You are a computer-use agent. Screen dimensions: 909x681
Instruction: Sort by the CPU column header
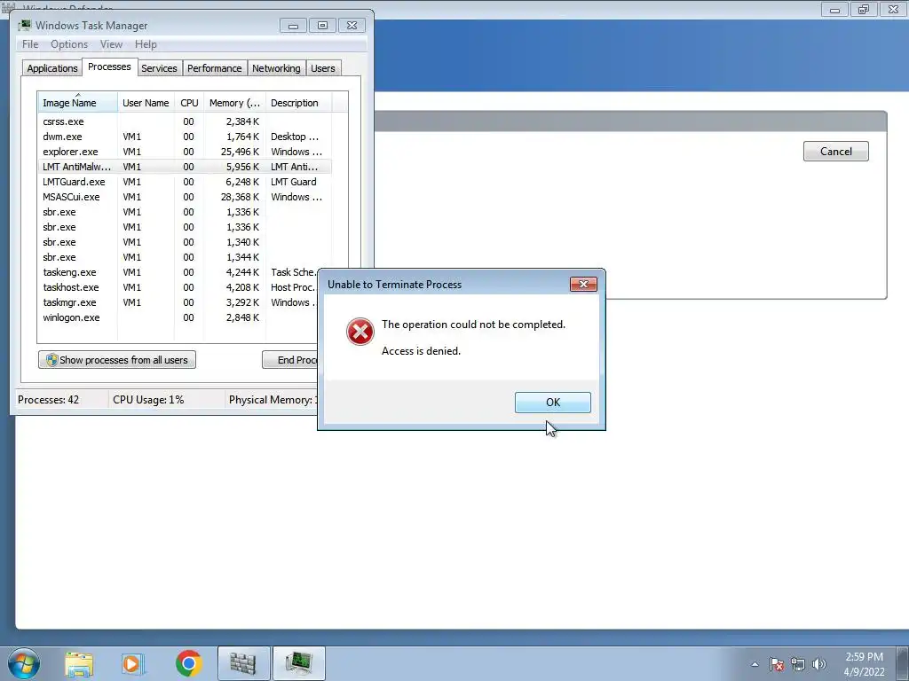click(189, 103)
